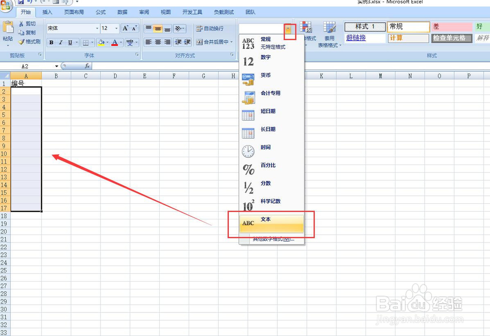Switch to the 视图 tab
This screenshot has width=490, height=336.
(x=166, y=12)
